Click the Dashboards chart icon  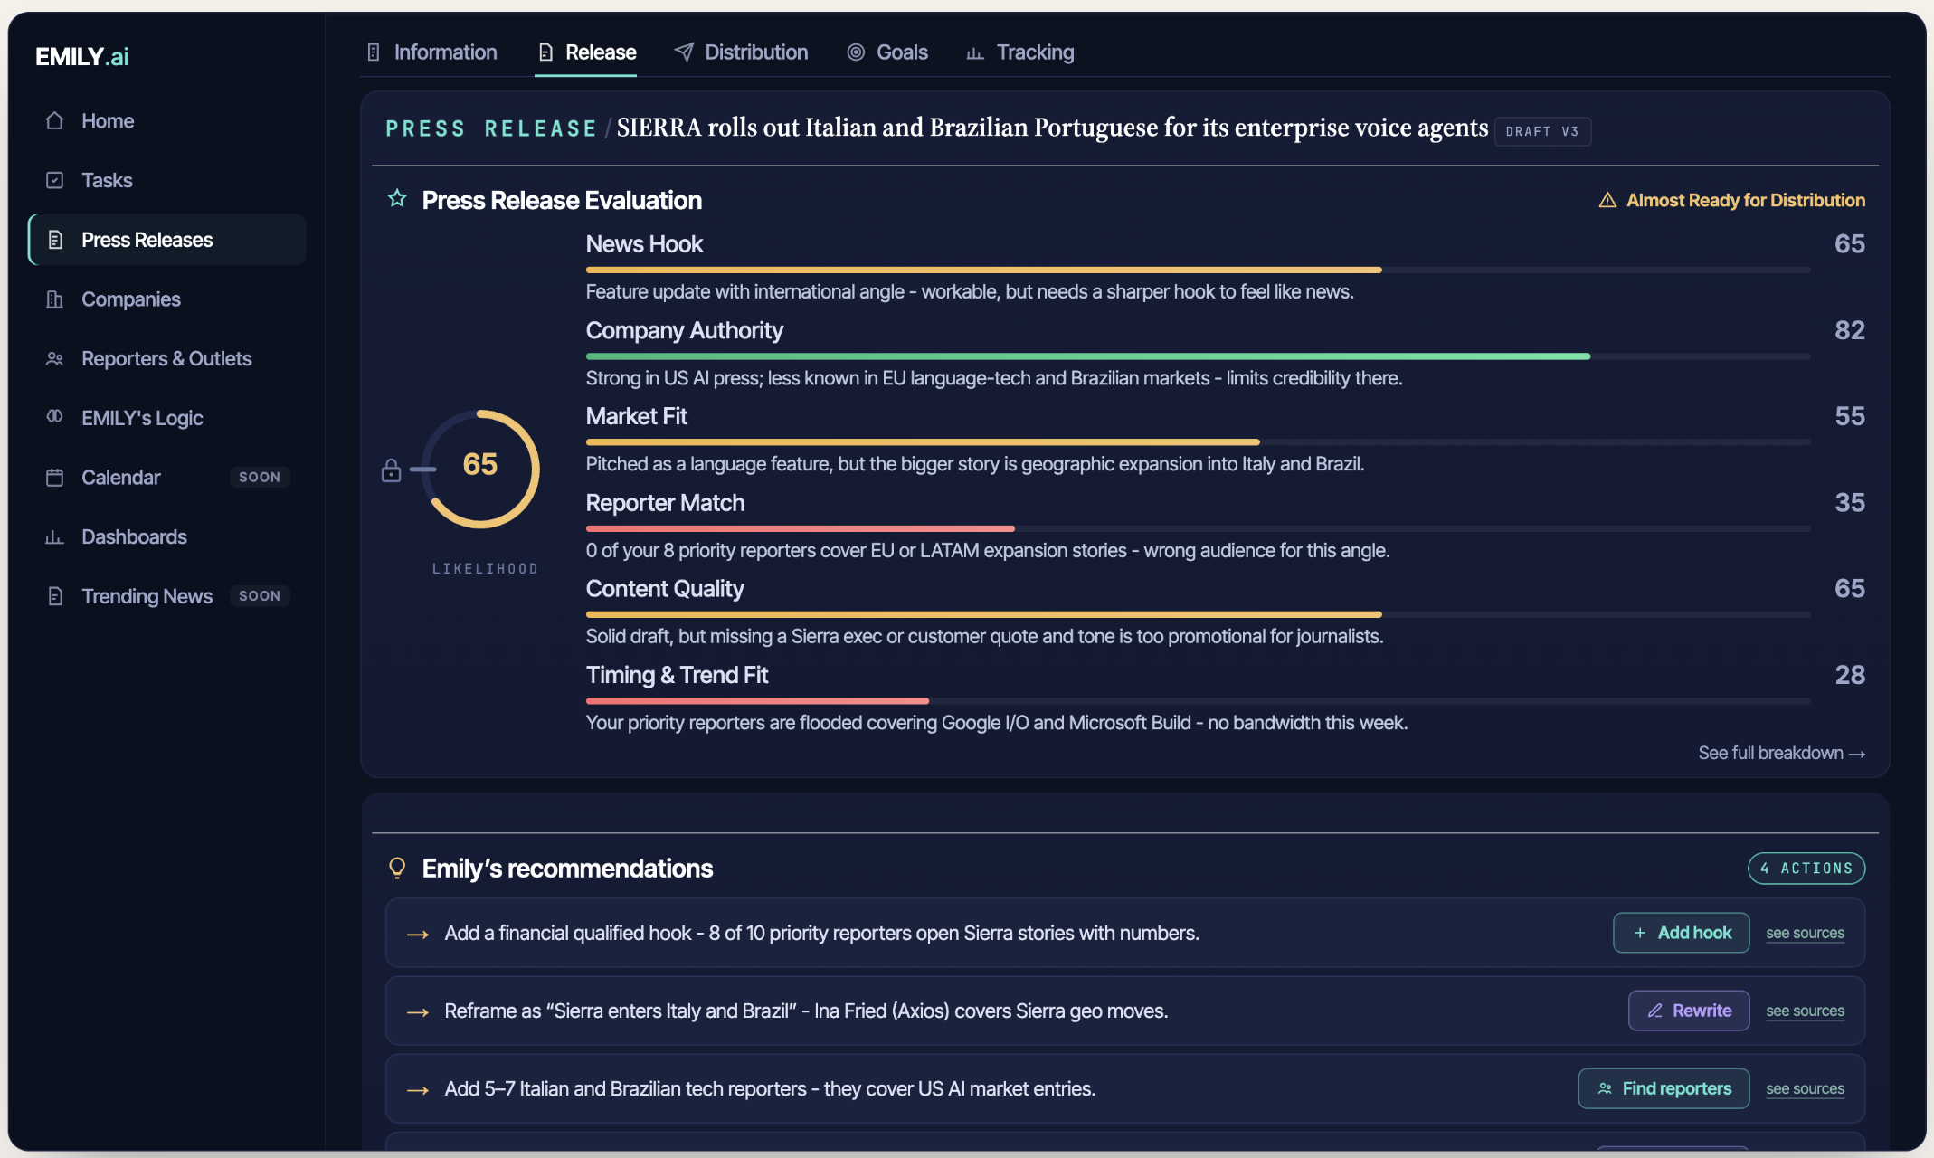pyautogui.click(x=54, y=537)
